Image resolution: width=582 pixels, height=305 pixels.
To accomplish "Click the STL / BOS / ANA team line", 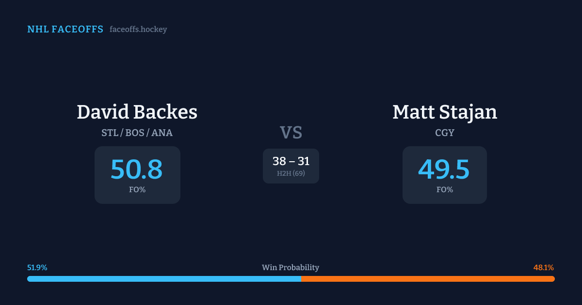I will (137, 133).
